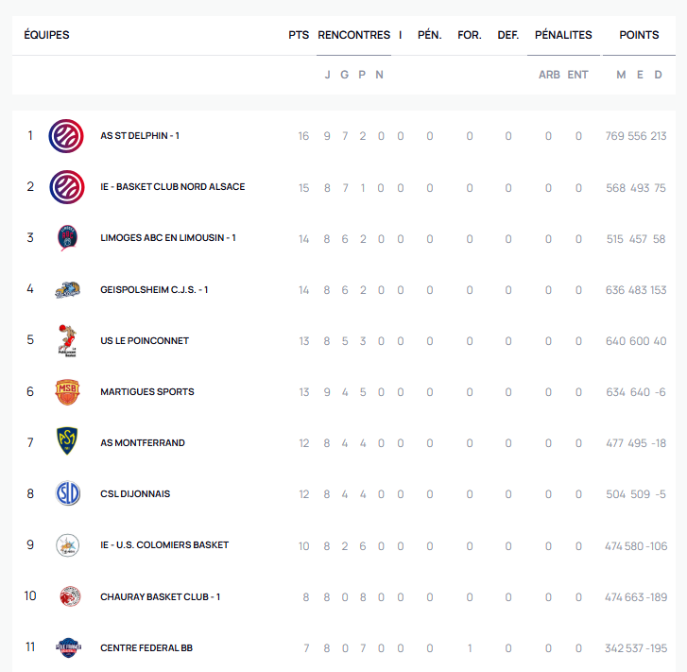Click the Centre Federal BB logo

point(66,647)
